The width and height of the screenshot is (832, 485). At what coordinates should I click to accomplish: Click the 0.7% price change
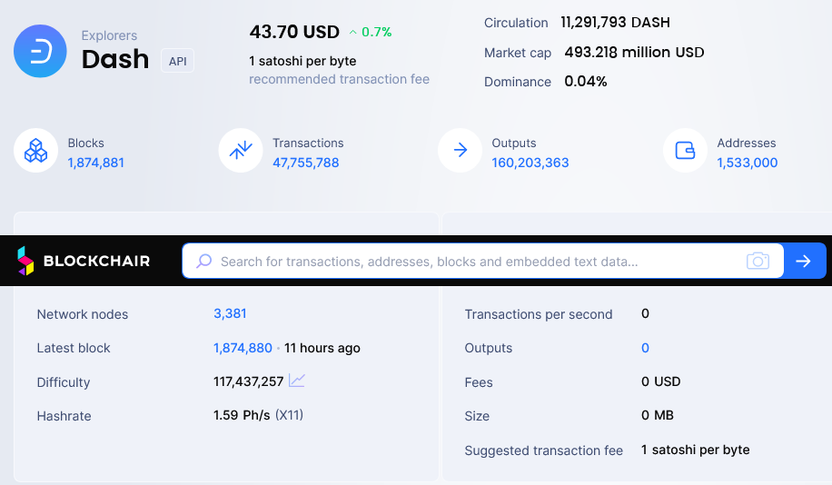(377, 33)
